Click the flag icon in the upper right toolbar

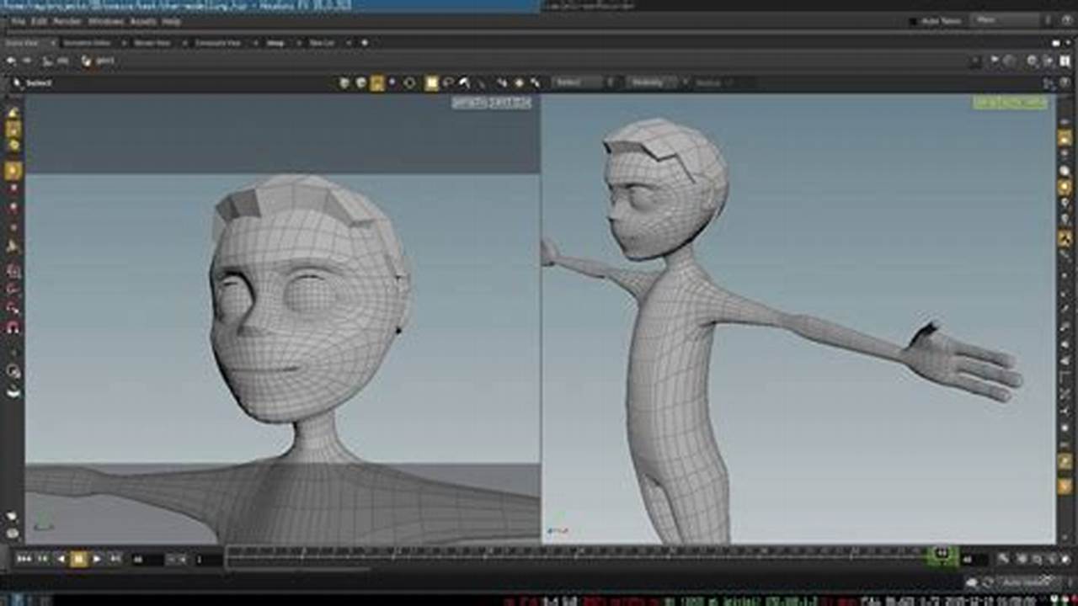pos(995,61)
